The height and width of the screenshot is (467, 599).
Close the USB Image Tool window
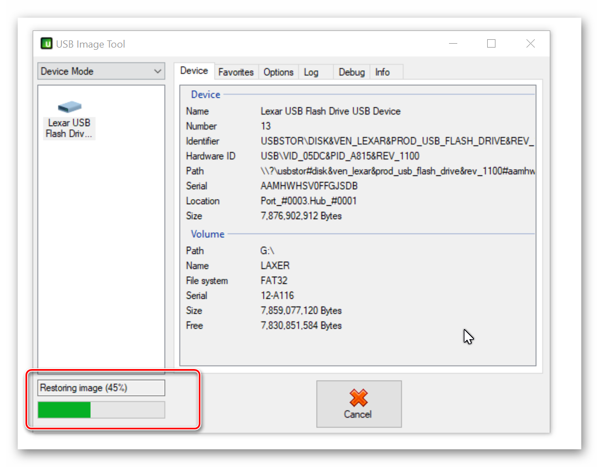coord(530,44)
